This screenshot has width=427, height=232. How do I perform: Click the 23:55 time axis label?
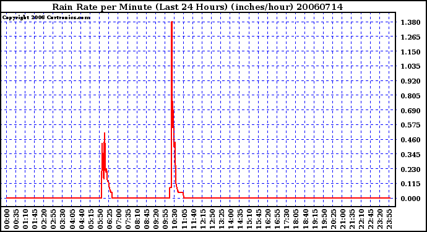point(389,220)
